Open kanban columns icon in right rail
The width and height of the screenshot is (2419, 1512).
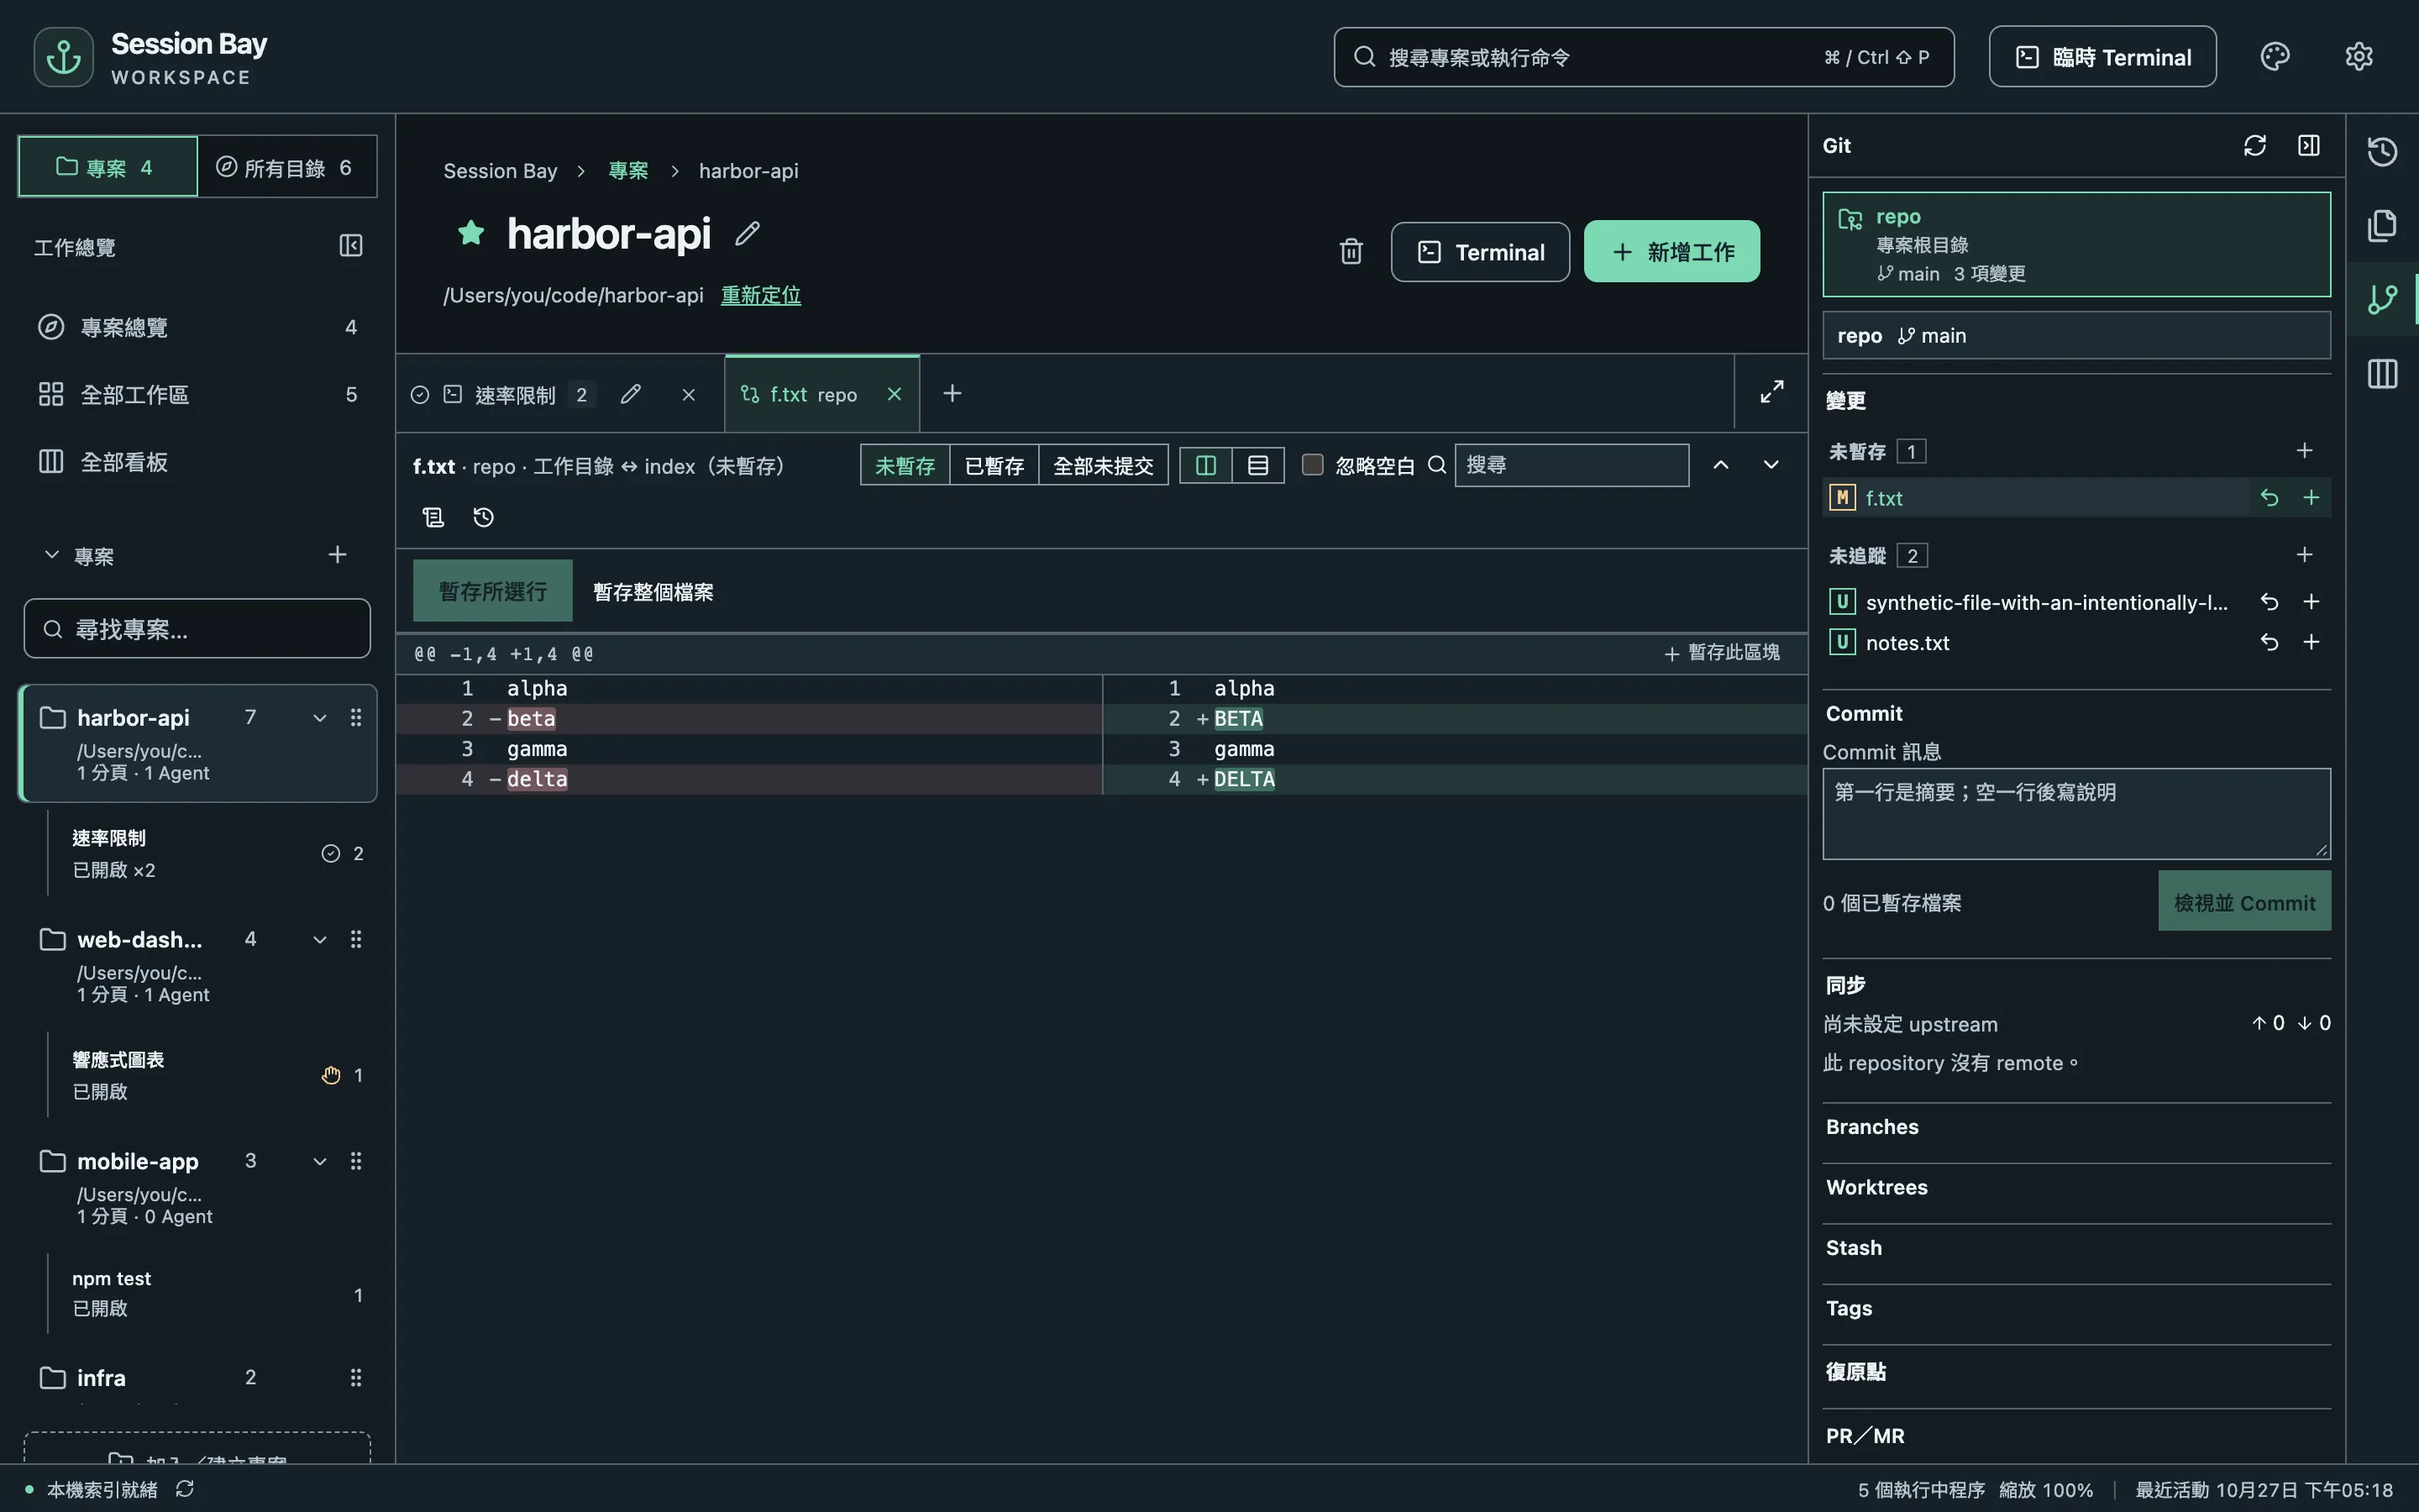click(2382, 373)
